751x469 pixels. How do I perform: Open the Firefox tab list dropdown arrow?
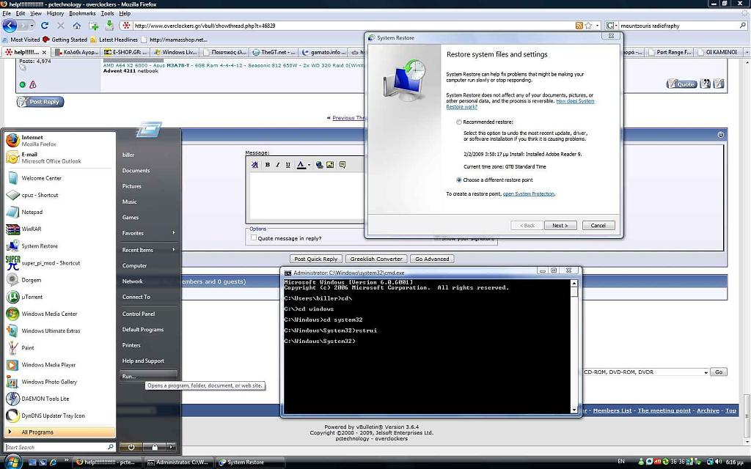point(746,52)
